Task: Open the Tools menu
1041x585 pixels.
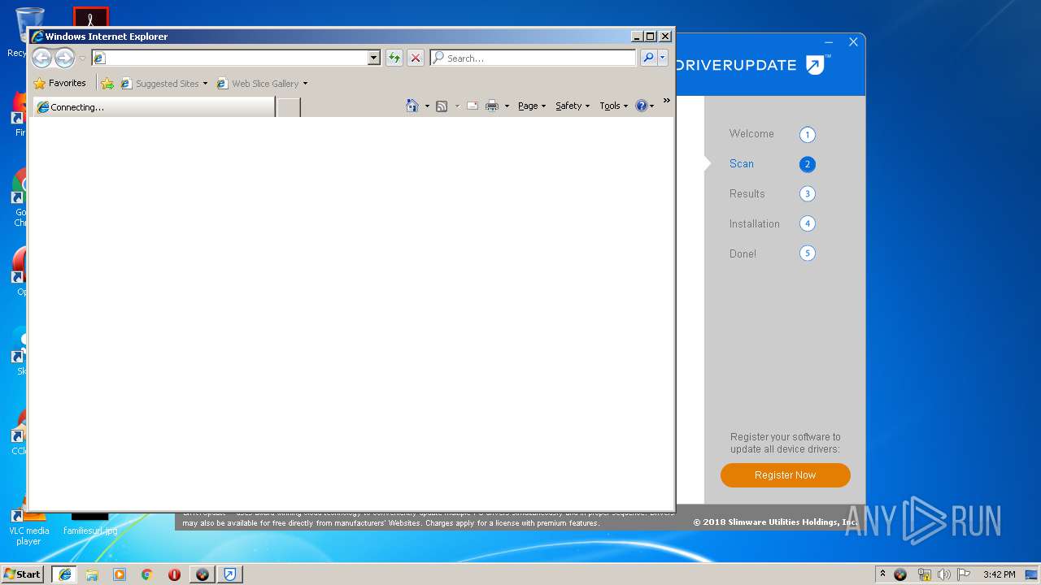Action: 613,106
